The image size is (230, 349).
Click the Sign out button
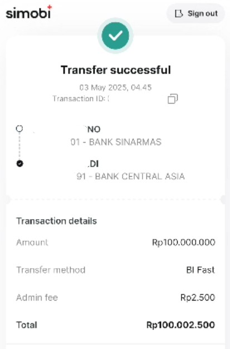click(195, 13)
